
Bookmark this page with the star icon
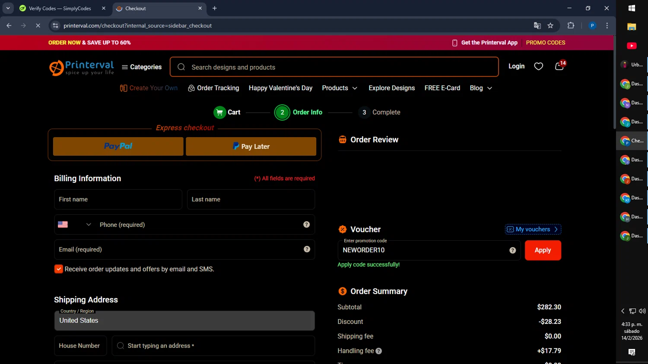[x=550, y=26]
